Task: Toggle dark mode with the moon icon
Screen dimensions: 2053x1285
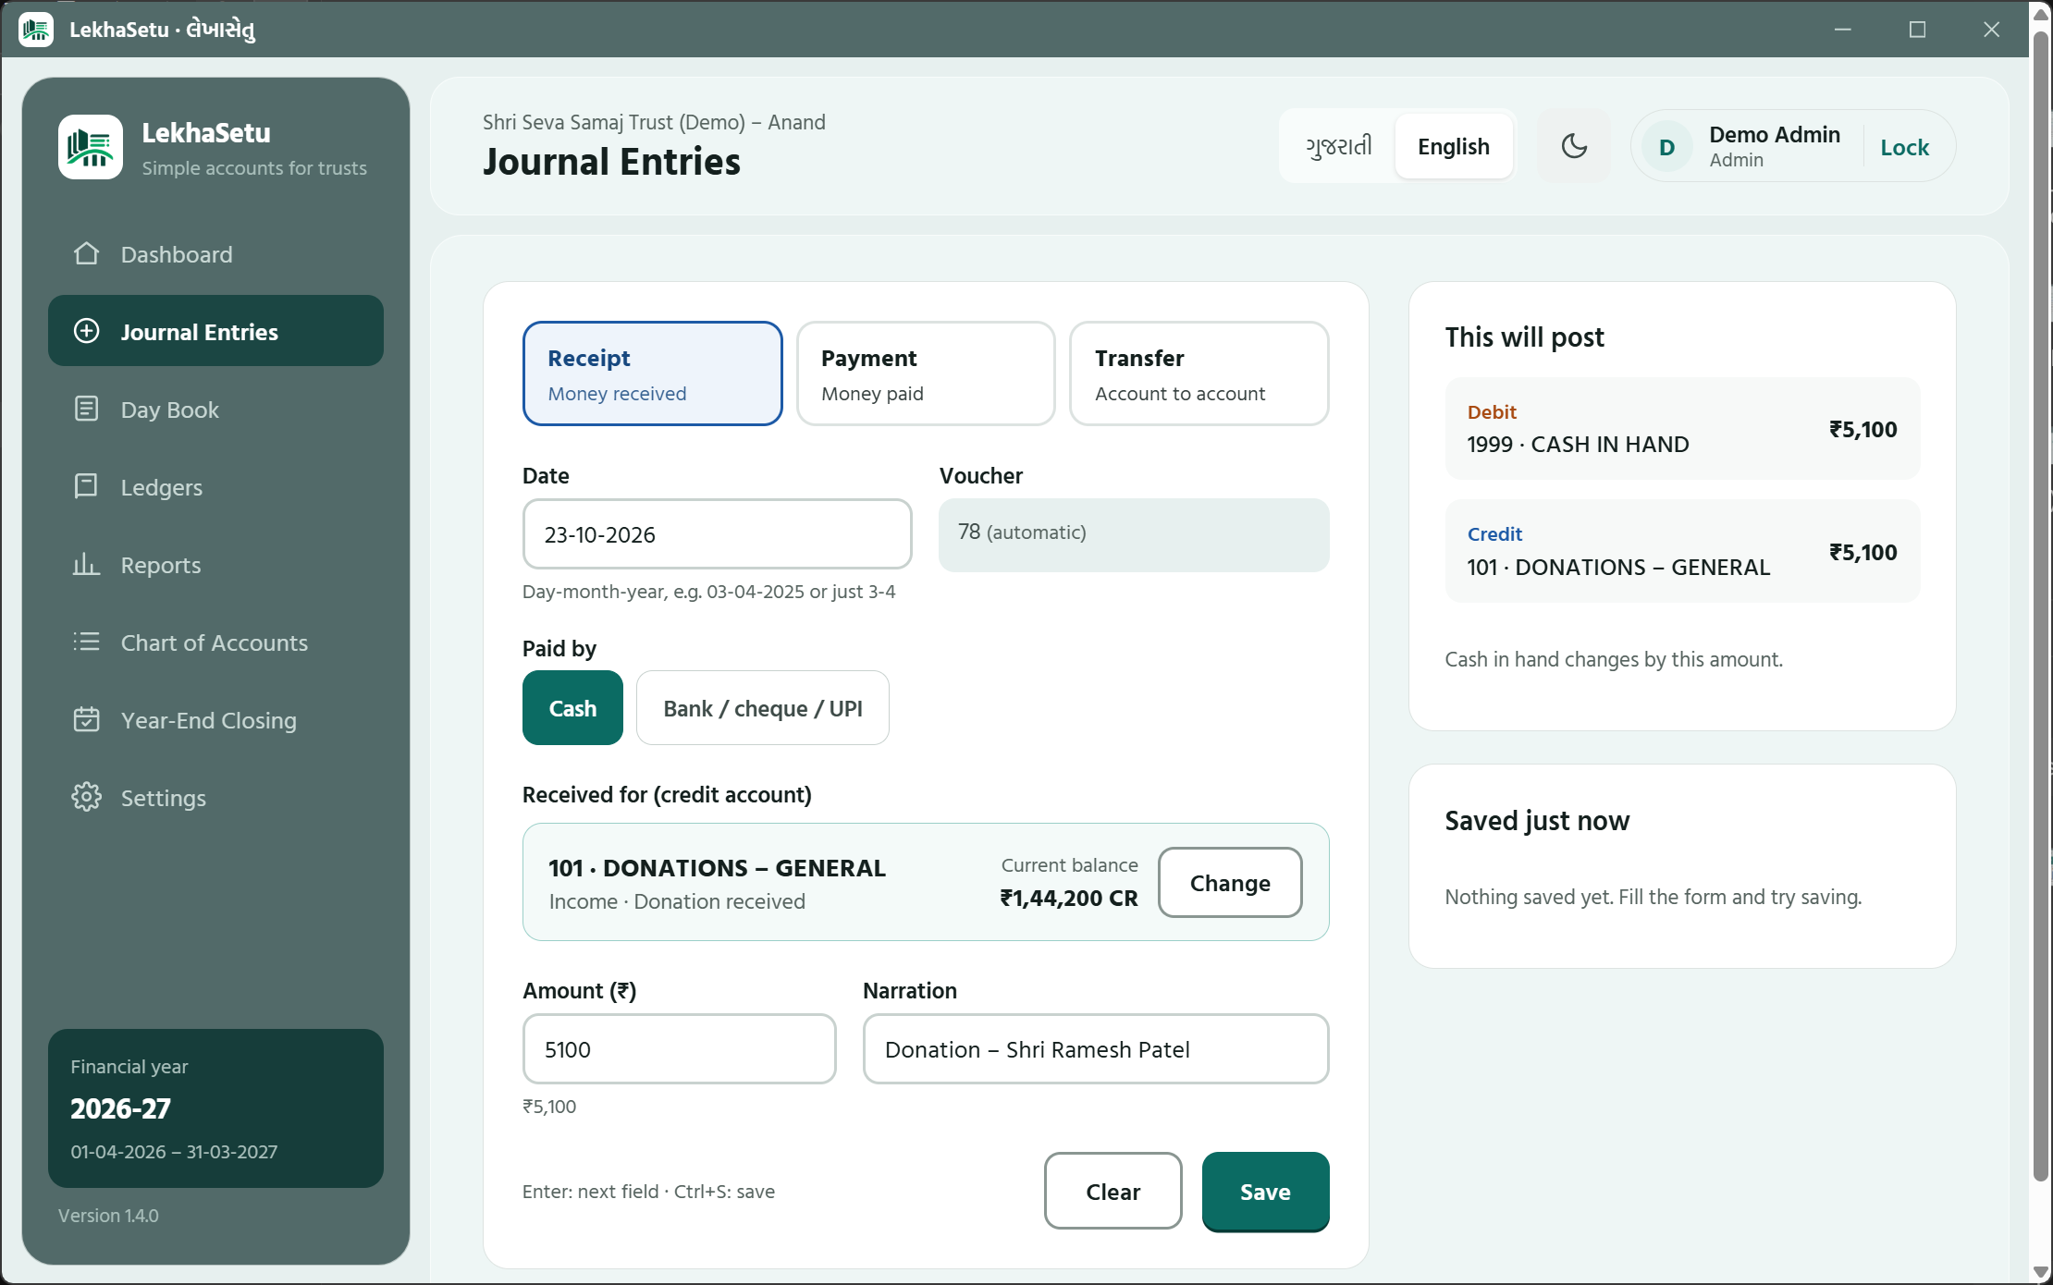Action: coord(1574,146)
